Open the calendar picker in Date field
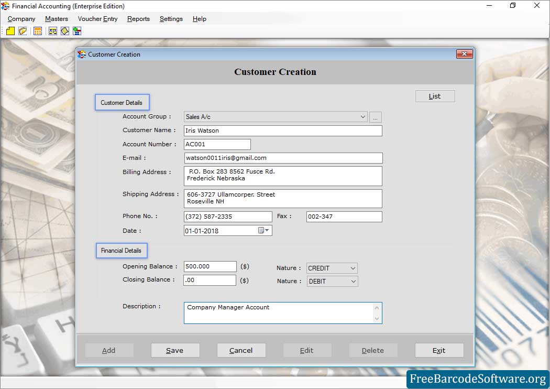The width and height of the screenshot is (550, 389). [264, 230]
